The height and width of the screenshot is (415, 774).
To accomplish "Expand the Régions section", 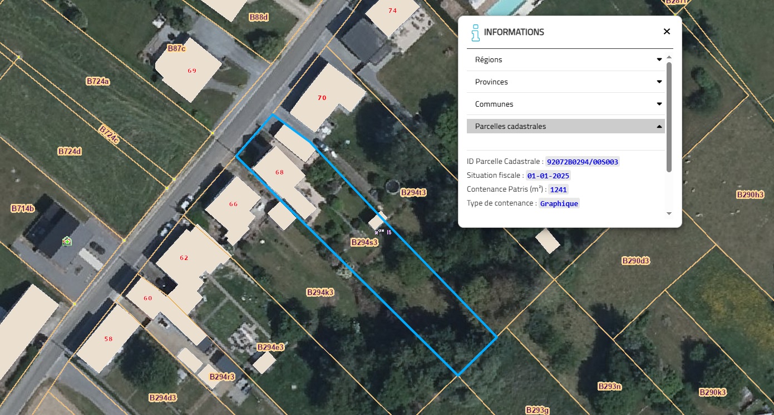I will click(x=565, y=59).
